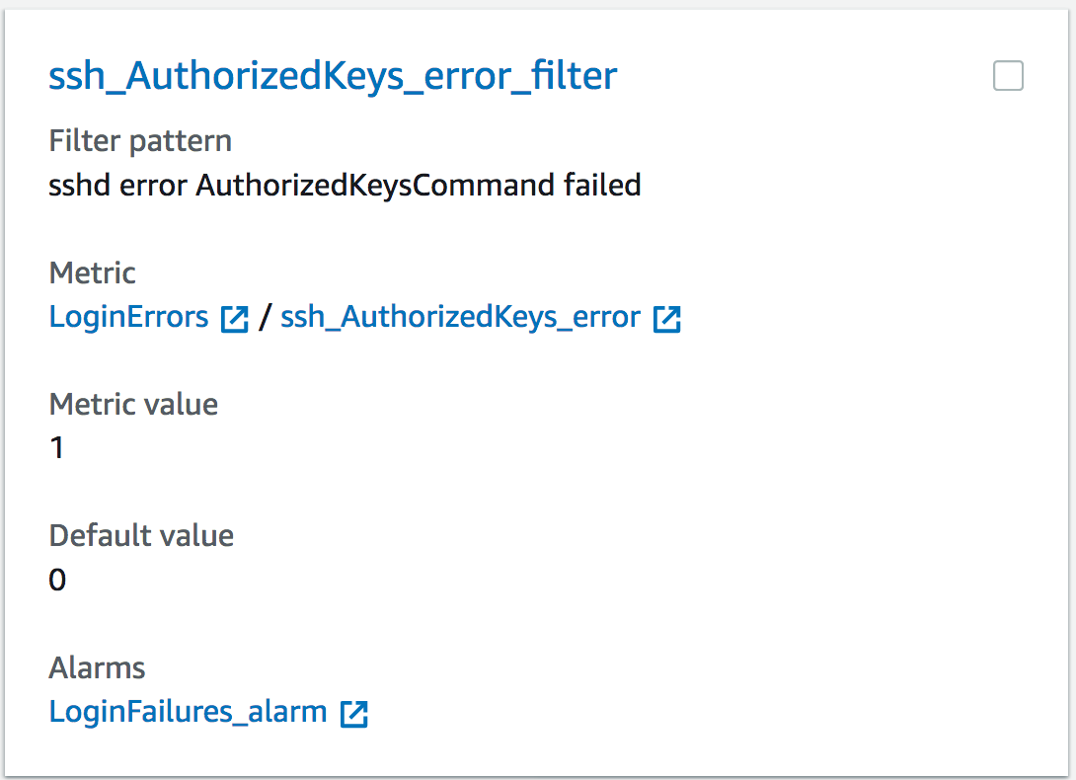Viewport: 1076px width, 780px height.
Task: Open the ssh_AuthorizedKeys_error metric link
Action: [x=460, y=317]
